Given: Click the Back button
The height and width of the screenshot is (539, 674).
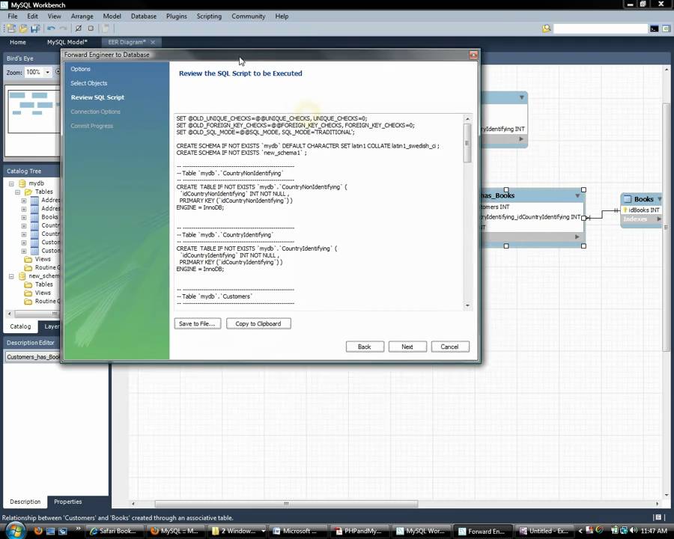Looking at the screenshot, I should click(365, 347).
